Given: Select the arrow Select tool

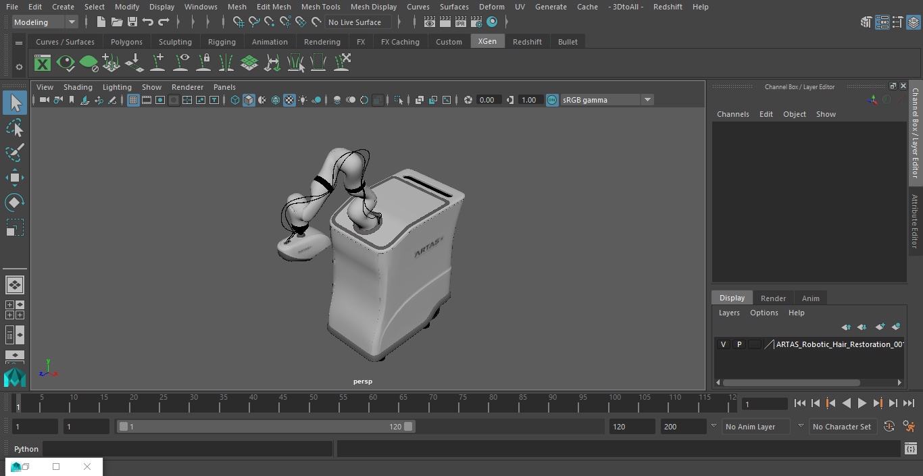Looking at the screenshot, I should pyautogui.click(x=15, y=103).
